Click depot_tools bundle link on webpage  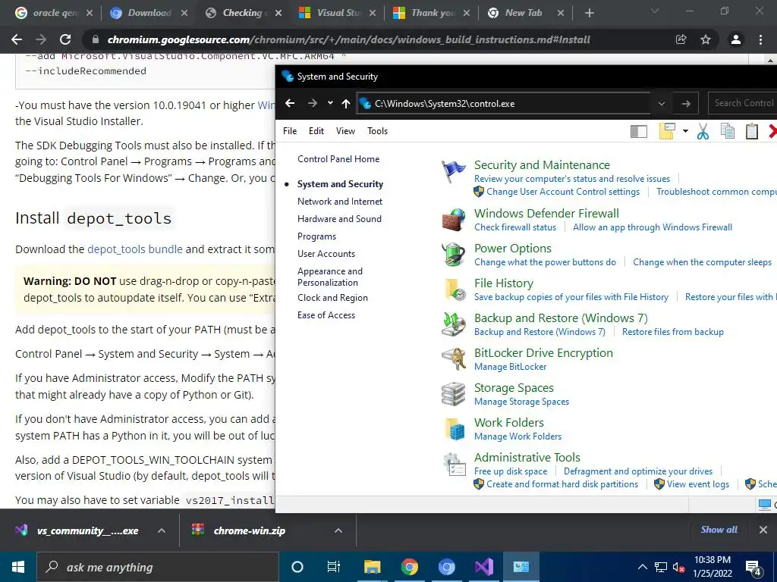pyautogui.click(x=135, y=249)
